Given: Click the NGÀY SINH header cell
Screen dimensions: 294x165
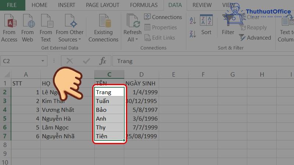Looking at the screenshot, I should [x=141, y=83].
